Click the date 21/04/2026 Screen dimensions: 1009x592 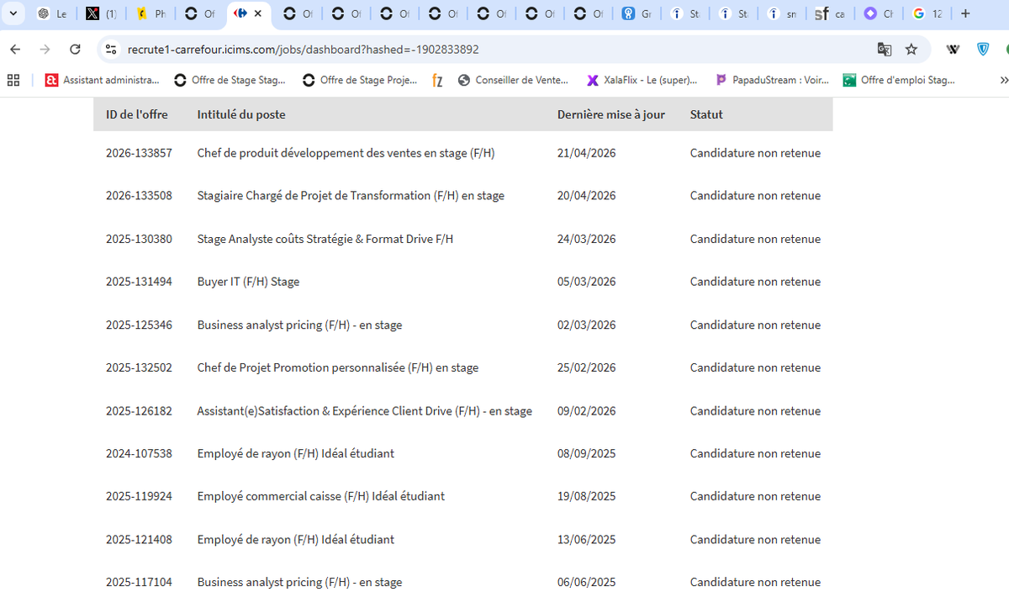point(587,153)
